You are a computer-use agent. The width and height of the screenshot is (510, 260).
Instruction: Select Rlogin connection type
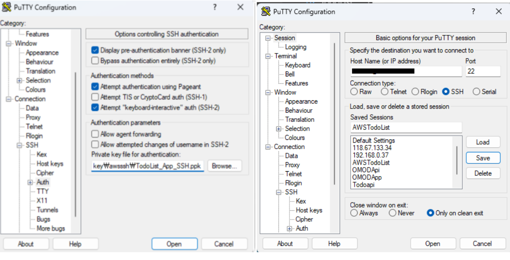tap(415, 92)
